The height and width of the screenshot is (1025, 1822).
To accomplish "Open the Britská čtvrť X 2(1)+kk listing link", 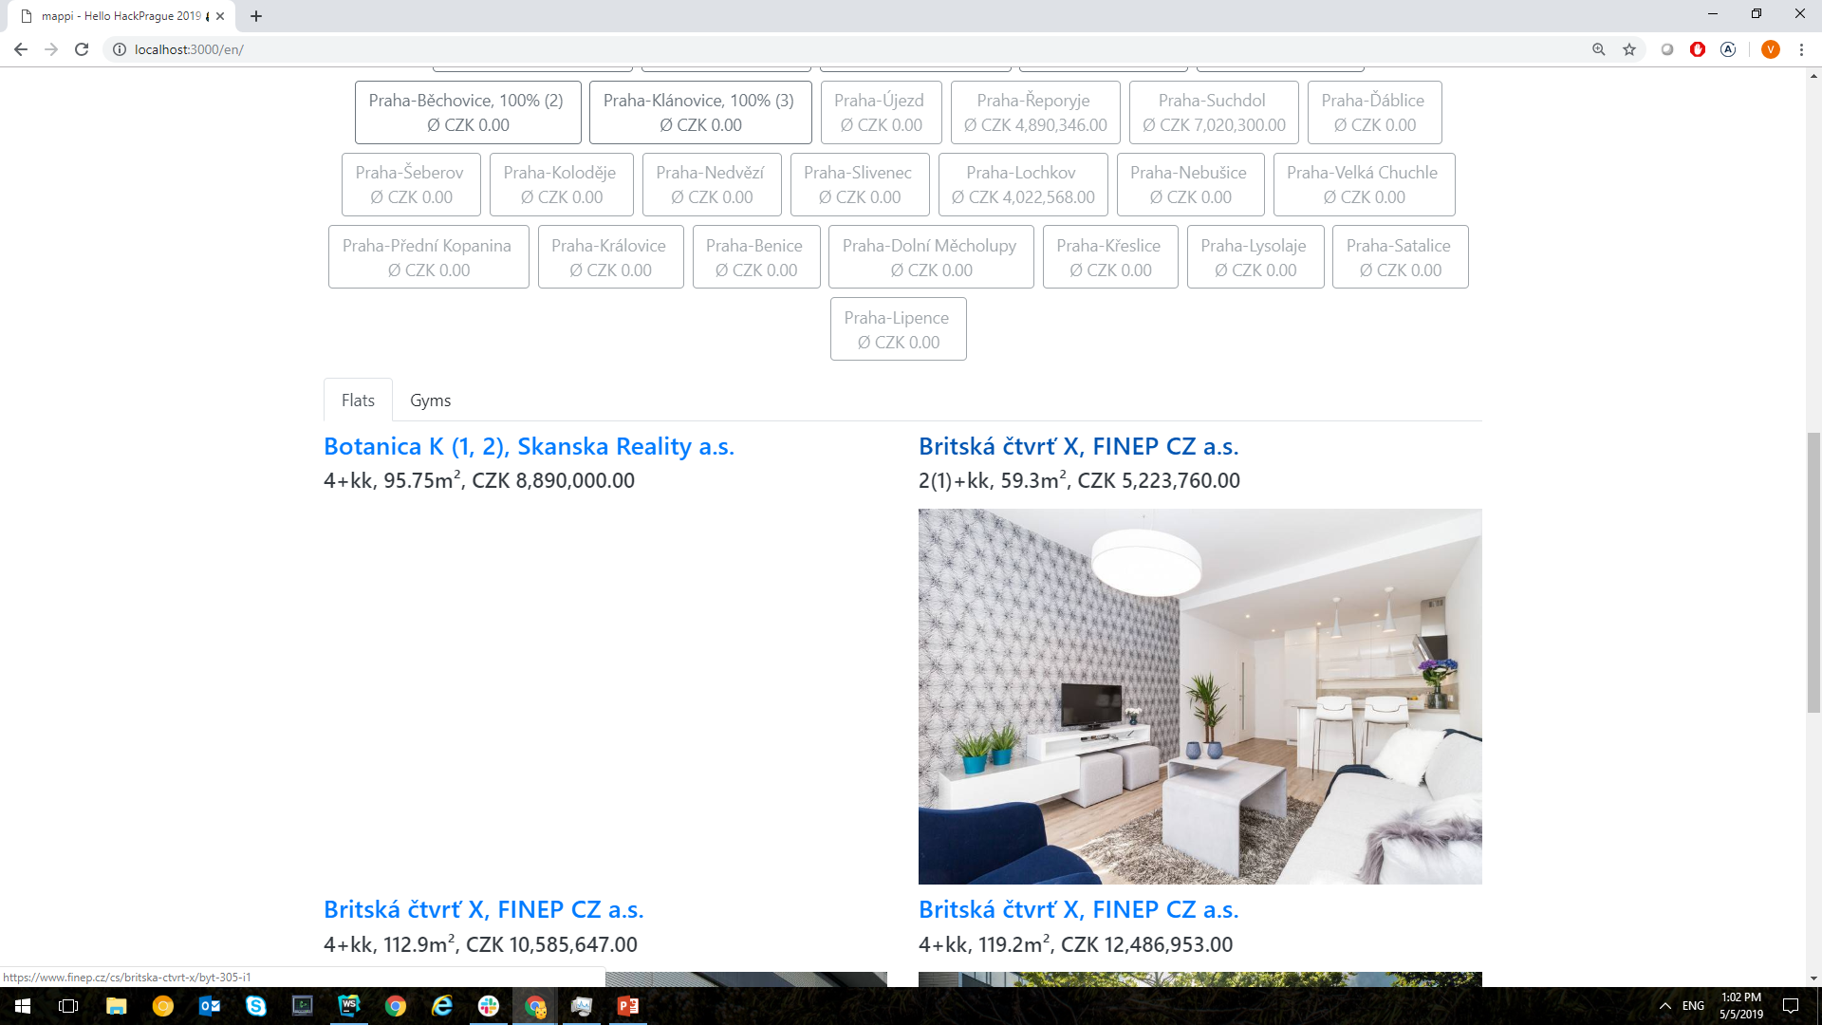I will coord(1078,446).
